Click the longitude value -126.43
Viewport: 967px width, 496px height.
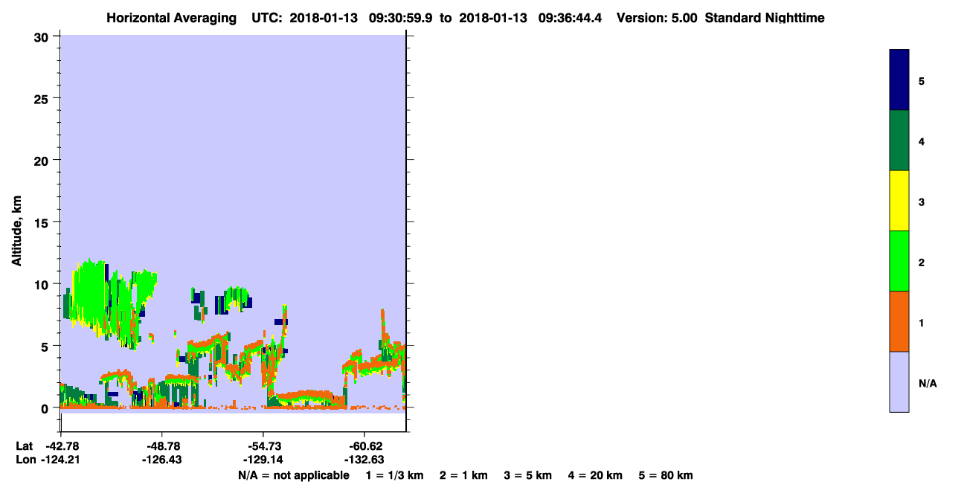click(162, 460)
